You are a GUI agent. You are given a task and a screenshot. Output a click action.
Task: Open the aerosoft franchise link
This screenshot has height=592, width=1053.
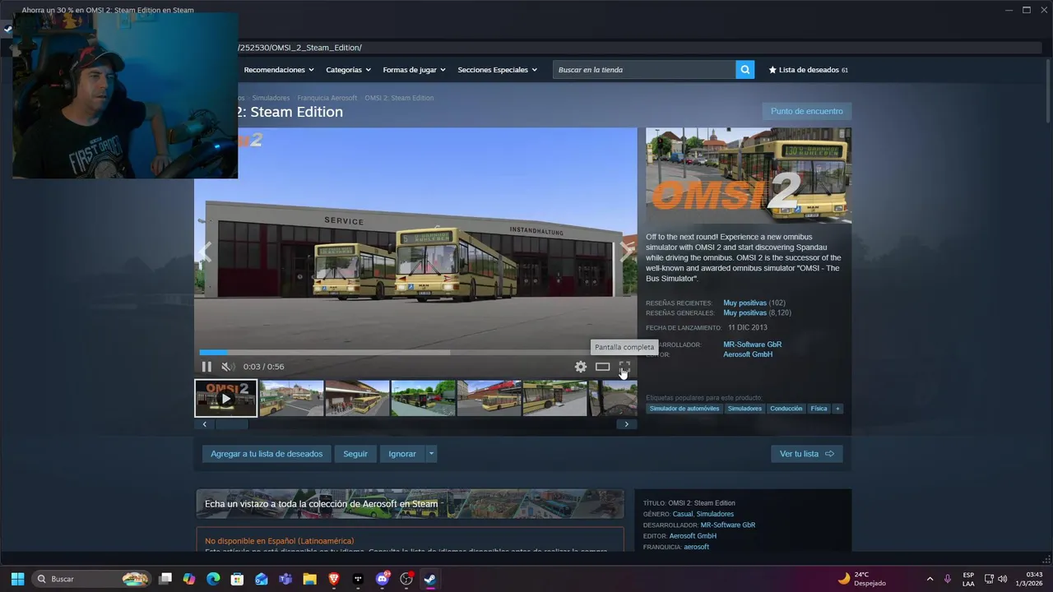click(x=696, y=547)
